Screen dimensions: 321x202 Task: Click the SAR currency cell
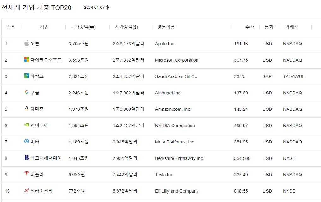coord(267,76)
